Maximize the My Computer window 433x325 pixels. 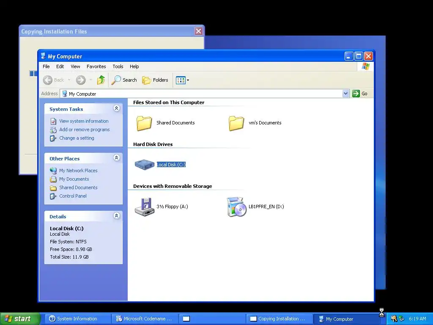coord(359,56)
